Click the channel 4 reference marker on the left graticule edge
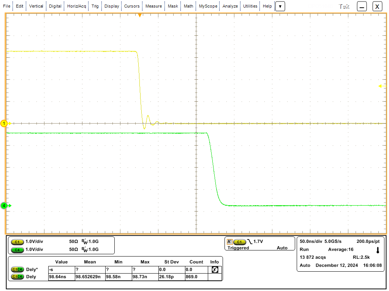The image size is (389, 291). (4, 205)
